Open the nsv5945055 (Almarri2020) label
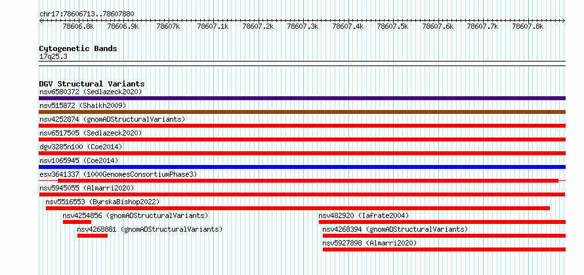This screenshot has height=275, width=584. click(x=87, y=188)
